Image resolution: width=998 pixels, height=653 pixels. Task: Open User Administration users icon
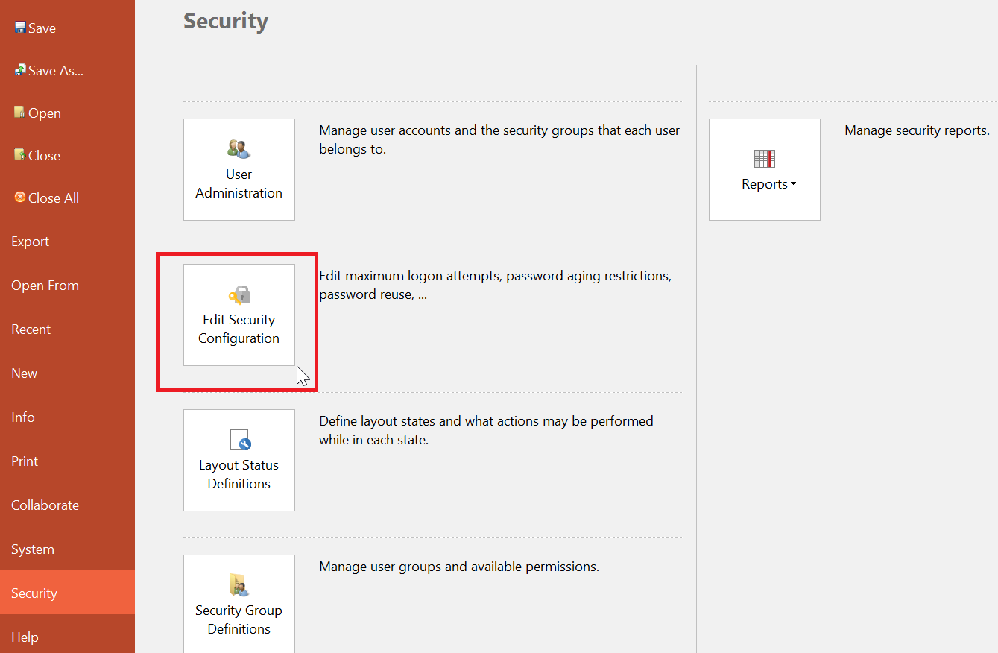239,149
